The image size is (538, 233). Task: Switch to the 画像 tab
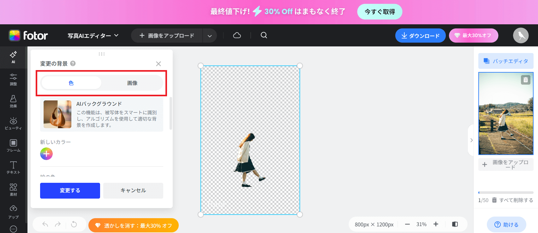(x=132, y=83)
